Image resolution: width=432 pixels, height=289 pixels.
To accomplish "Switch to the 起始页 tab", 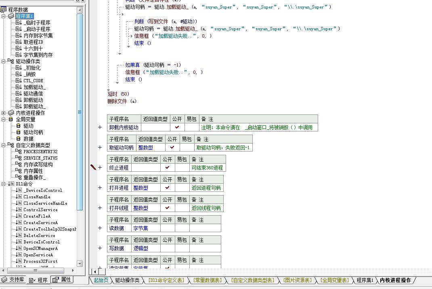I will [x=101, y=280].
